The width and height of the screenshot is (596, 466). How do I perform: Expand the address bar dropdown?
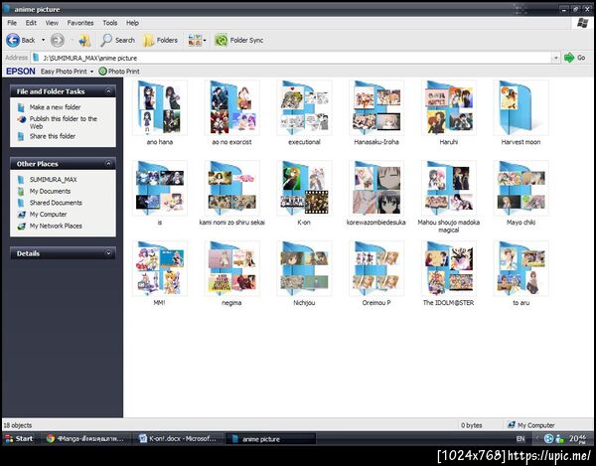555,58
